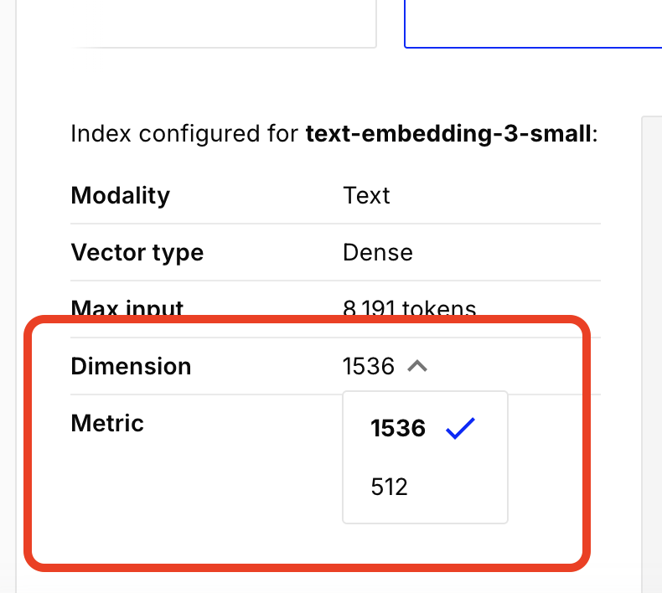Click the Vector type row label
662x593 pixels.
tap(137, 252)
